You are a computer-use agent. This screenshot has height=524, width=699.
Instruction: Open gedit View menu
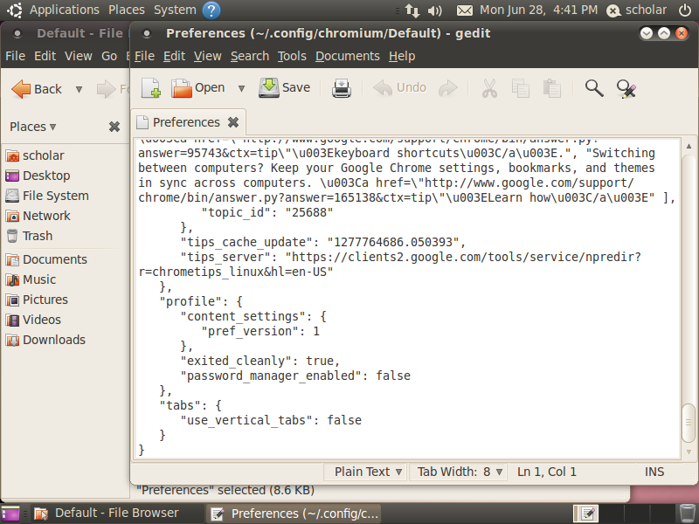click(x=207, y=56)
